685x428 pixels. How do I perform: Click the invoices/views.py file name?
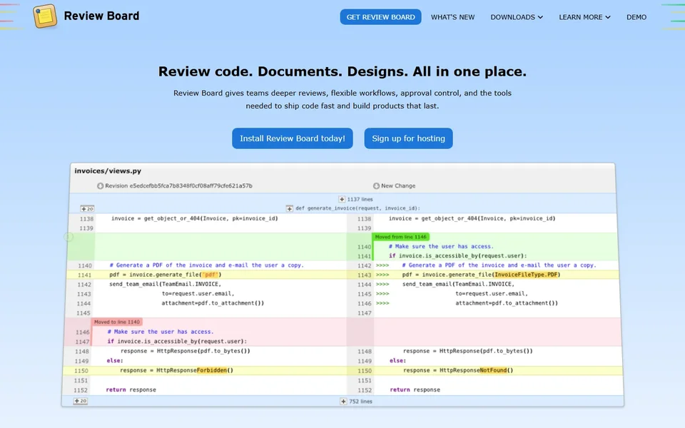click(108, 170)
